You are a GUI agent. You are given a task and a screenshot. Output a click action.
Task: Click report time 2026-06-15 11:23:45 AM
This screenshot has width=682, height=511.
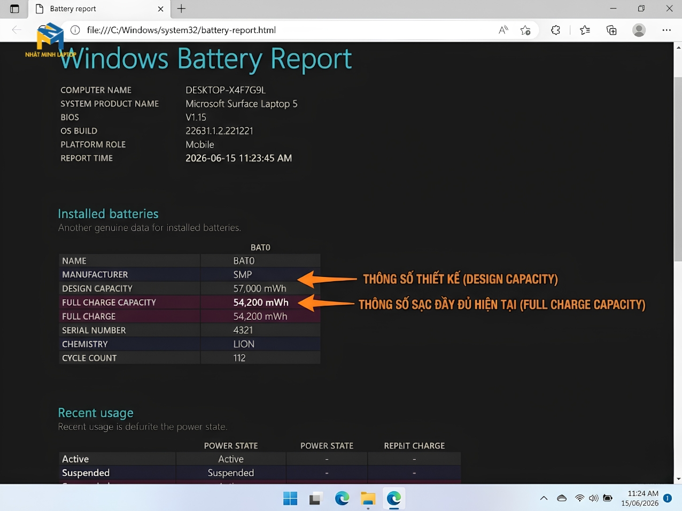pyautogui.click(x=238, y=158)
